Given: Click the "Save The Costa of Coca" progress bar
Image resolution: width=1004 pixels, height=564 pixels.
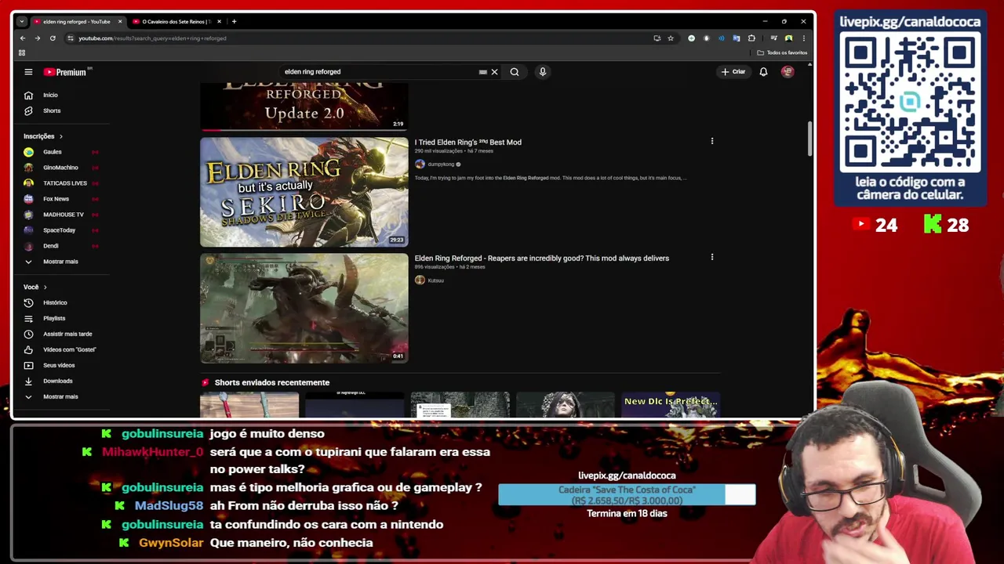Looking at the screenshot, I should [627, 495].
